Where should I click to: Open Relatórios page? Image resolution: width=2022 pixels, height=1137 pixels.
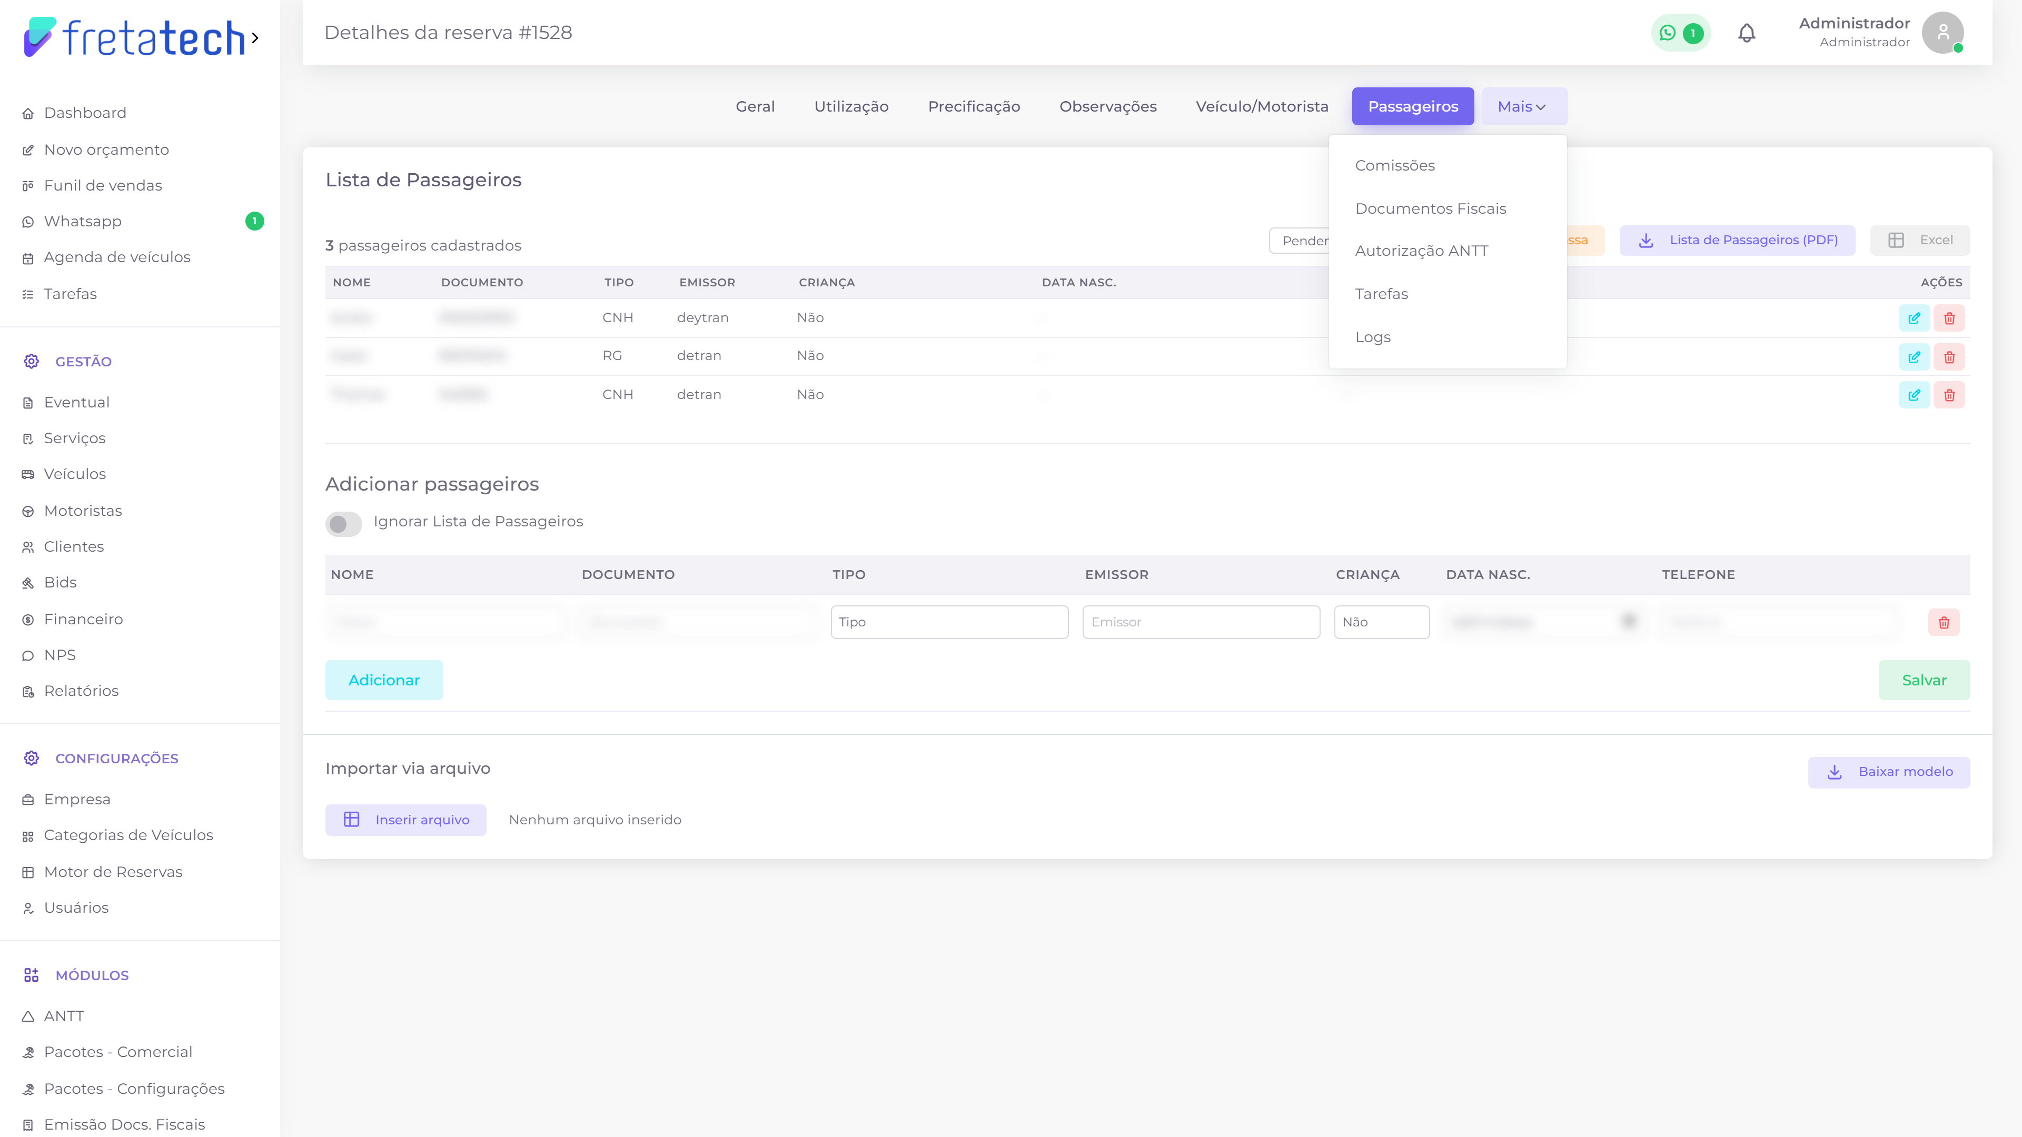81,691
